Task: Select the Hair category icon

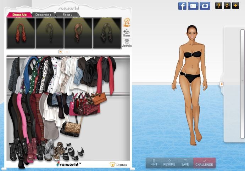Action: (x=126, y=23)
